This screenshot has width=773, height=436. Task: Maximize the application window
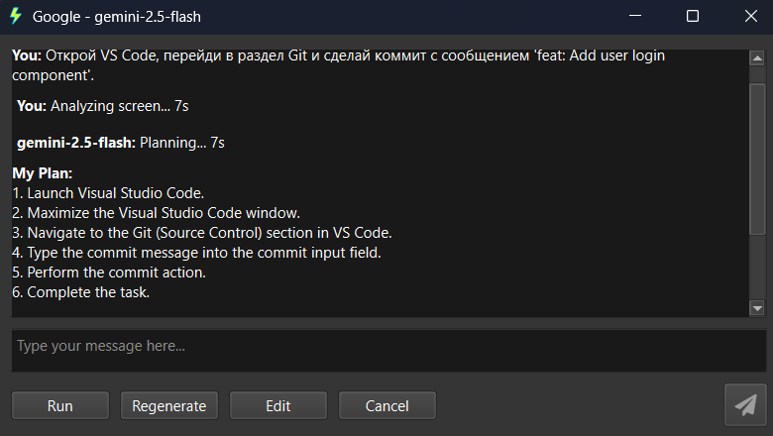[x=693, y=16]
